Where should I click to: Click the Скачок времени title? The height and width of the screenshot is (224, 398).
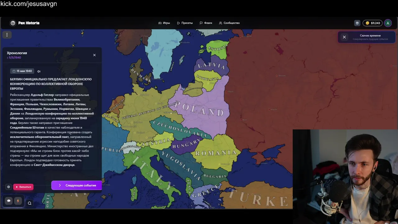[x=370, y=35]
